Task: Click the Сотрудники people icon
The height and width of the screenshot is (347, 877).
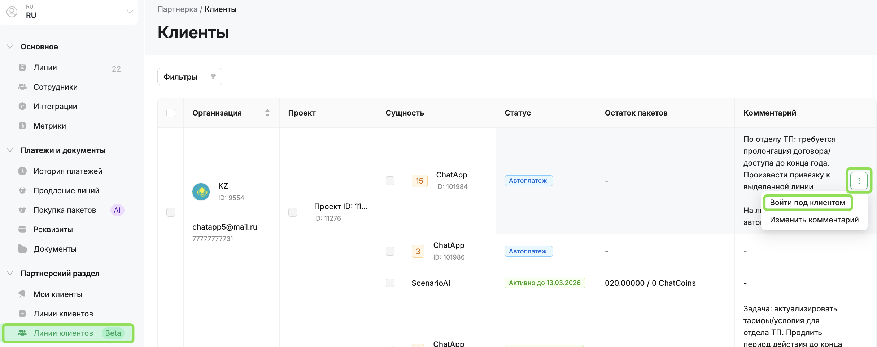Action: pos(22,87)
